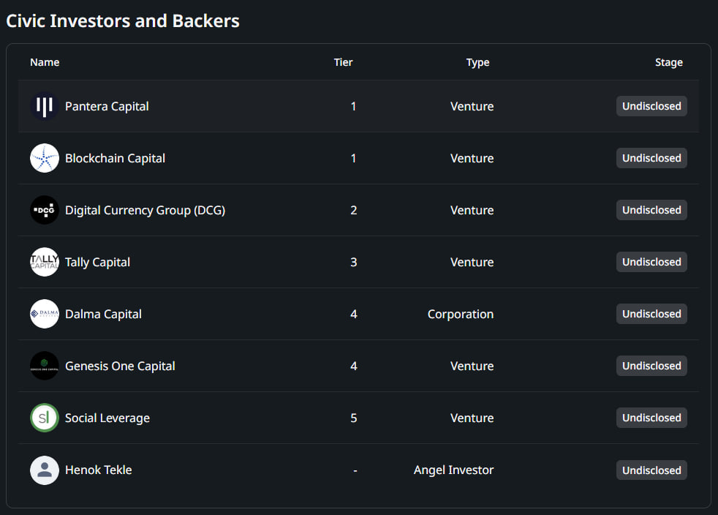Open the Blockchain Capital investor link

pyautogui.click(x=115, y=158)
